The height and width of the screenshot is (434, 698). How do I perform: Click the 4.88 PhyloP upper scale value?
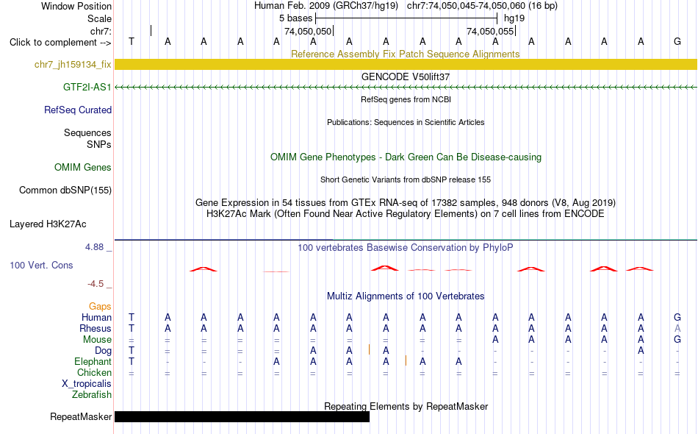coord(94,247)
